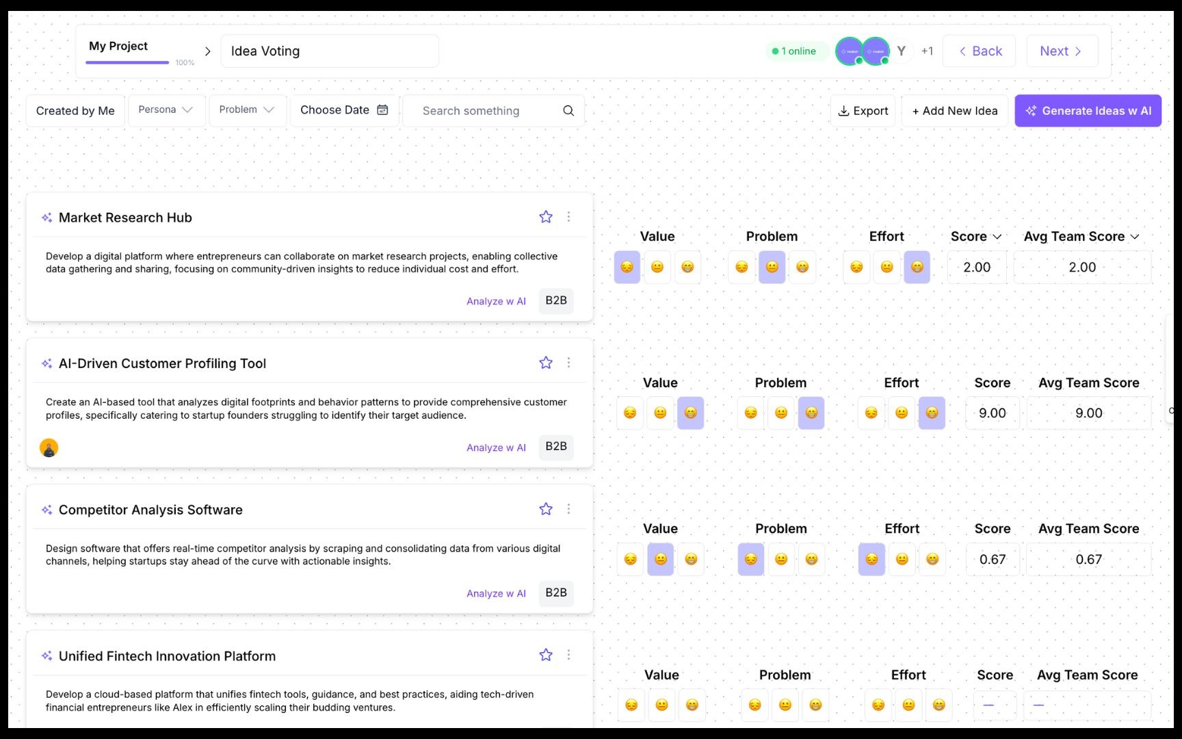Favorite the Unified Fintech Innovation Platform idea
The width and height of the screenshot is (1182, 739).
pyautogui.click(x=545, y=655)
